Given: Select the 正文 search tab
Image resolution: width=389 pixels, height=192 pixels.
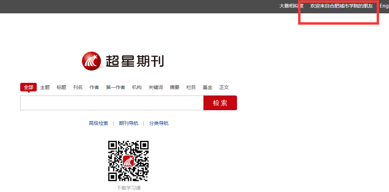Looking at the screenshot, I should [x=224, y=87].
